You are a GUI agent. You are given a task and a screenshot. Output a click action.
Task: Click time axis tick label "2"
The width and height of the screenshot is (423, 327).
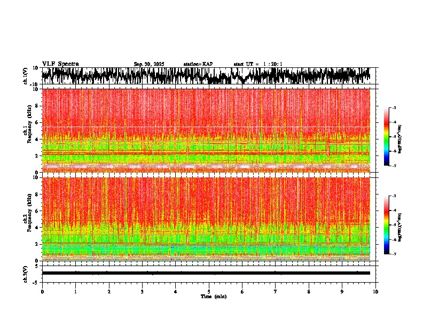(109, 292)
